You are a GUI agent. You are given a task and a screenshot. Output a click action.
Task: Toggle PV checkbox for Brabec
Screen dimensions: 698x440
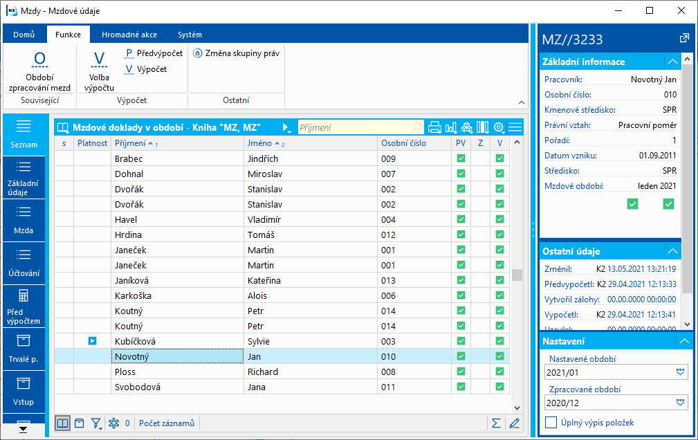(x=461, y=158)
